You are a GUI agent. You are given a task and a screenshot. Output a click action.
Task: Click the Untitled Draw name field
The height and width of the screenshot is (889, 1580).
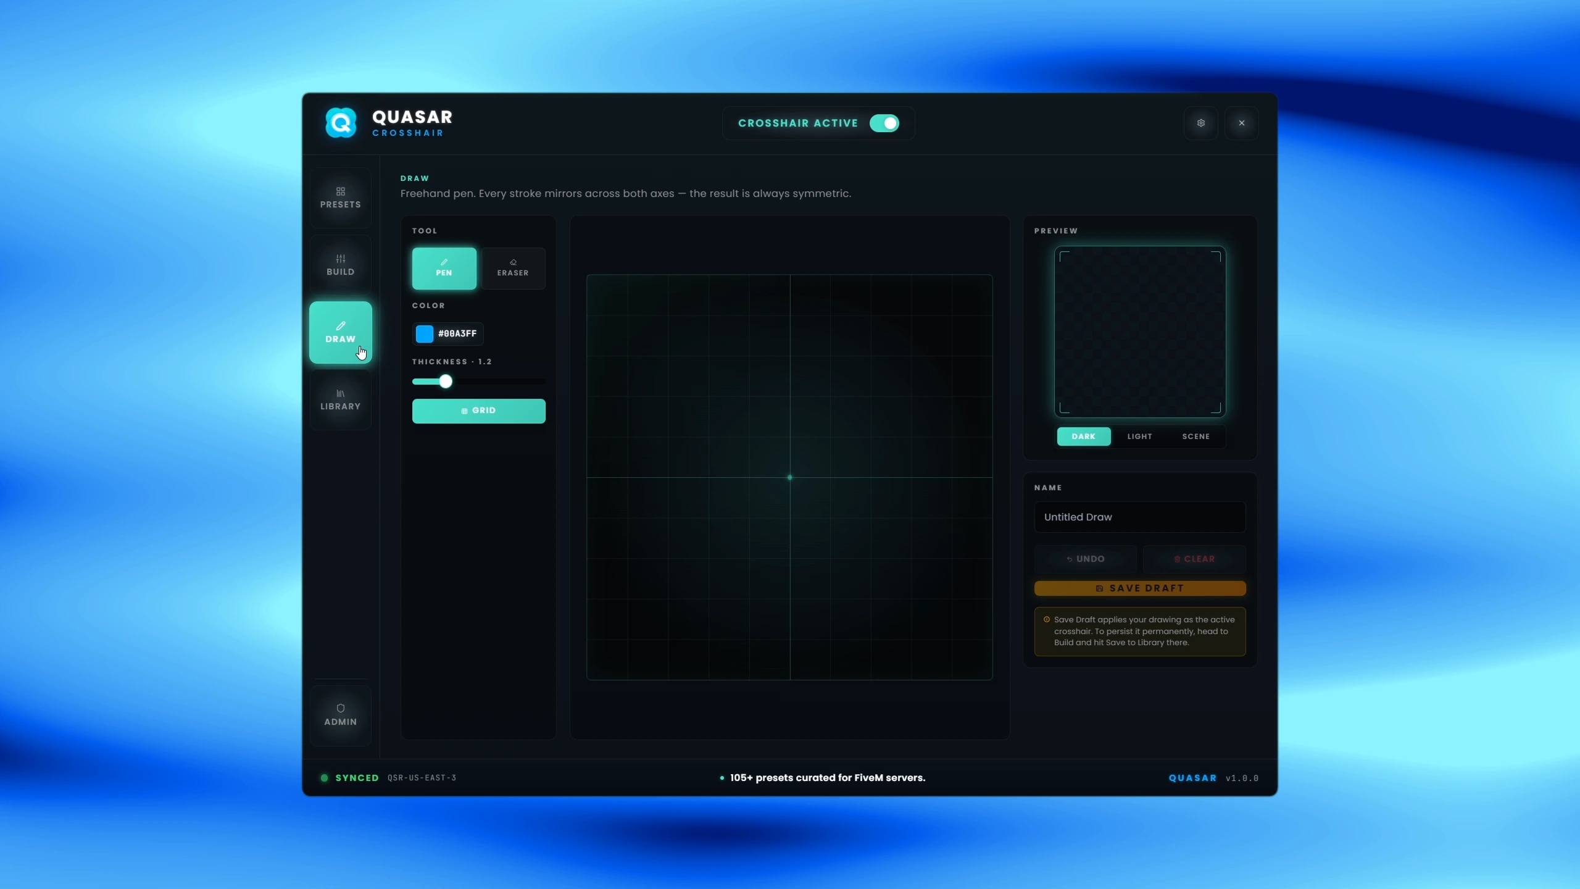coord(1140,517)
